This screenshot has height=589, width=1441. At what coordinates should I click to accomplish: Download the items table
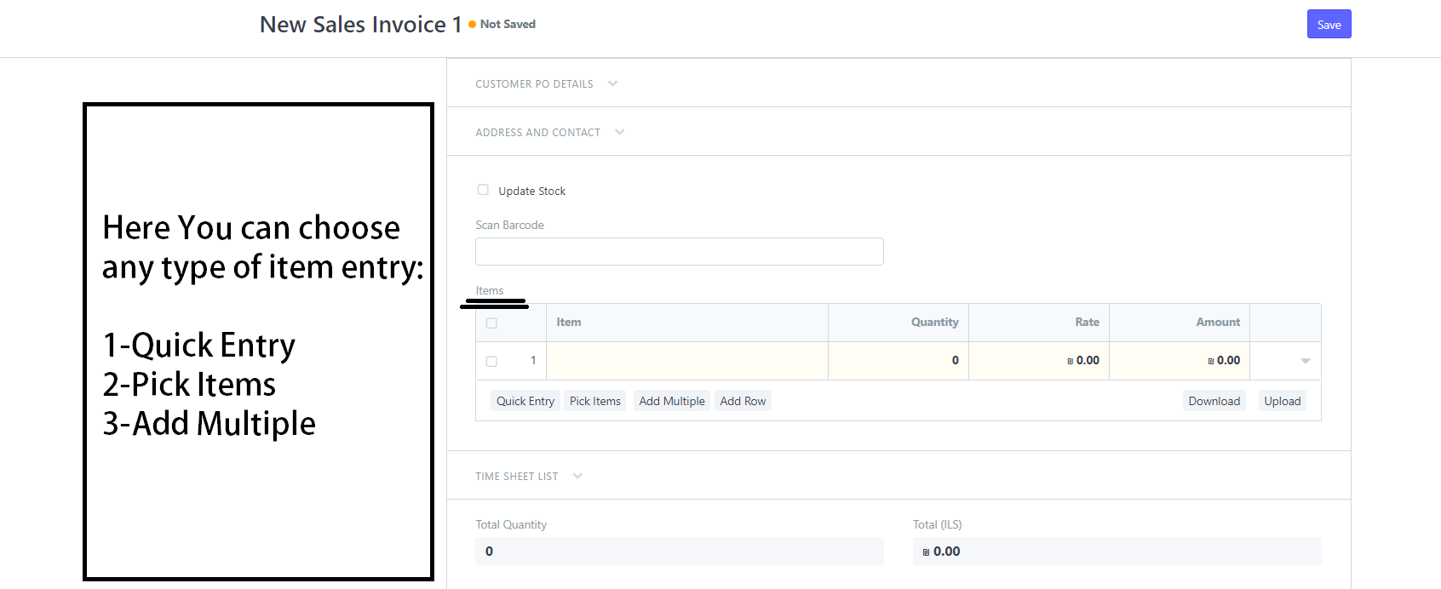tap(1214, 401)
